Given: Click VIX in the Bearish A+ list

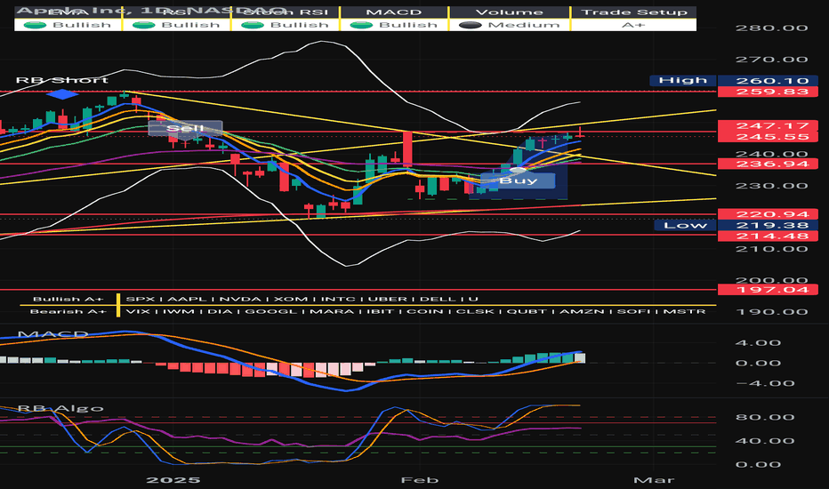Looking at the screenshot, I should 138,311.
